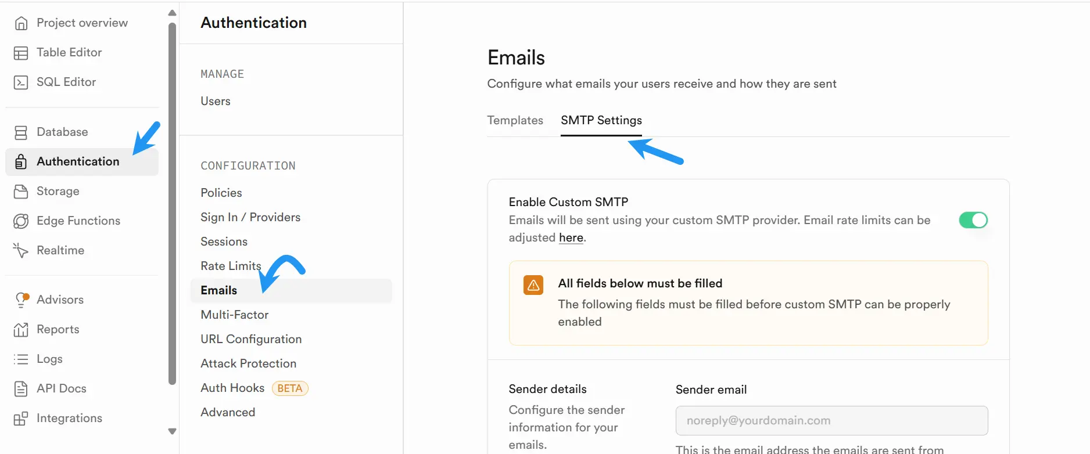The image size is (1090, 454).
Task: Disable the Enable Custom SMTP toggle
Action: pyautogui.click(x=973, y=220)
